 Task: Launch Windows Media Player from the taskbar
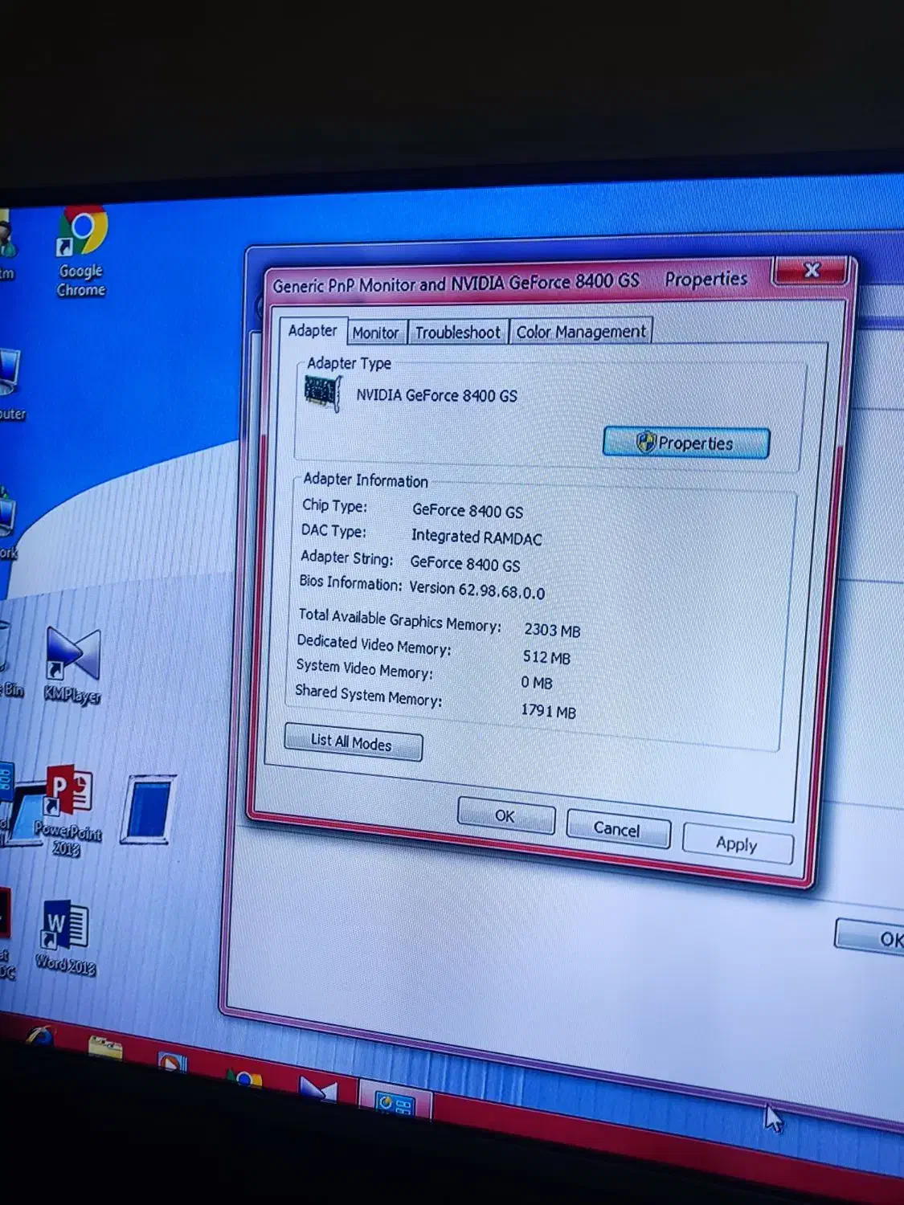point(172,1064)
